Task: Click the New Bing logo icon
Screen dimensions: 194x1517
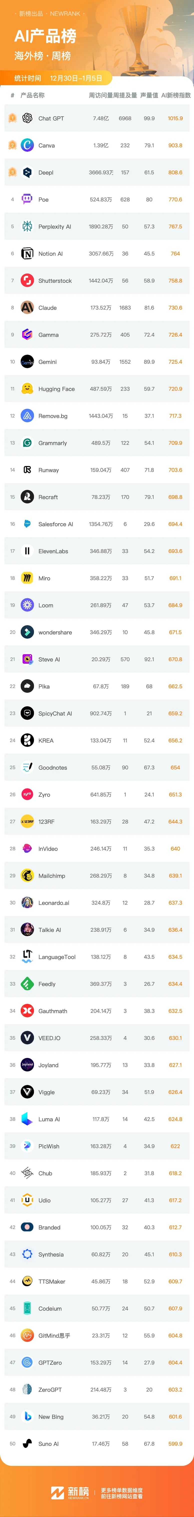Action: (x=27, y=1417)
